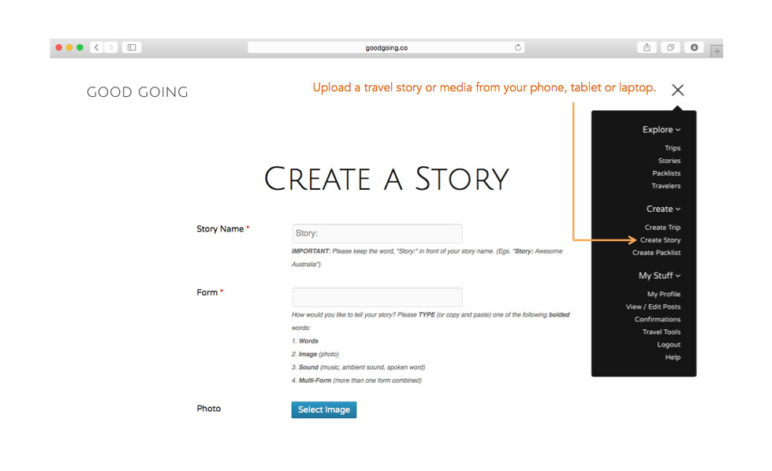Click Logout in the menu
The height and width of the screenshot is (471, 772).
[669, 345]
